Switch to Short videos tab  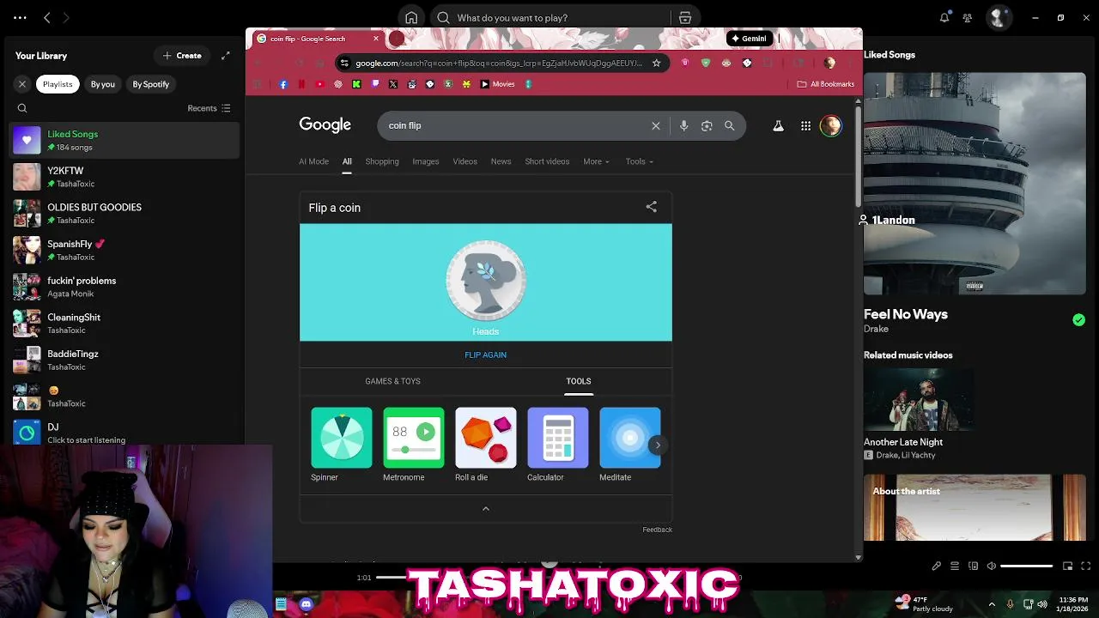click(547, 161)
